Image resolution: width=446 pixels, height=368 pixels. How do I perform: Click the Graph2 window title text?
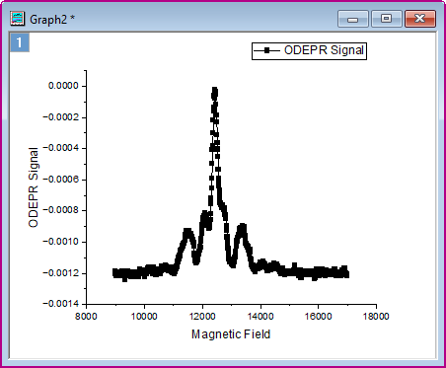tap(52, 19)
